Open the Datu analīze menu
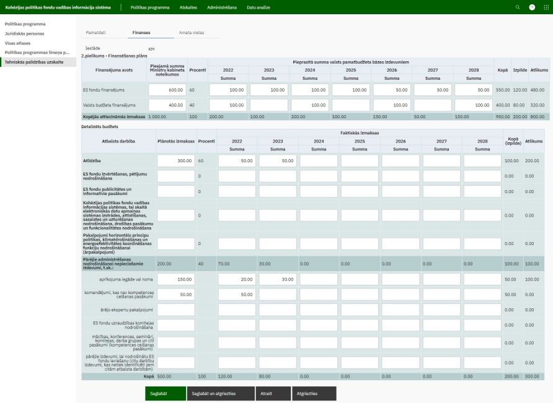 point(259,7)
